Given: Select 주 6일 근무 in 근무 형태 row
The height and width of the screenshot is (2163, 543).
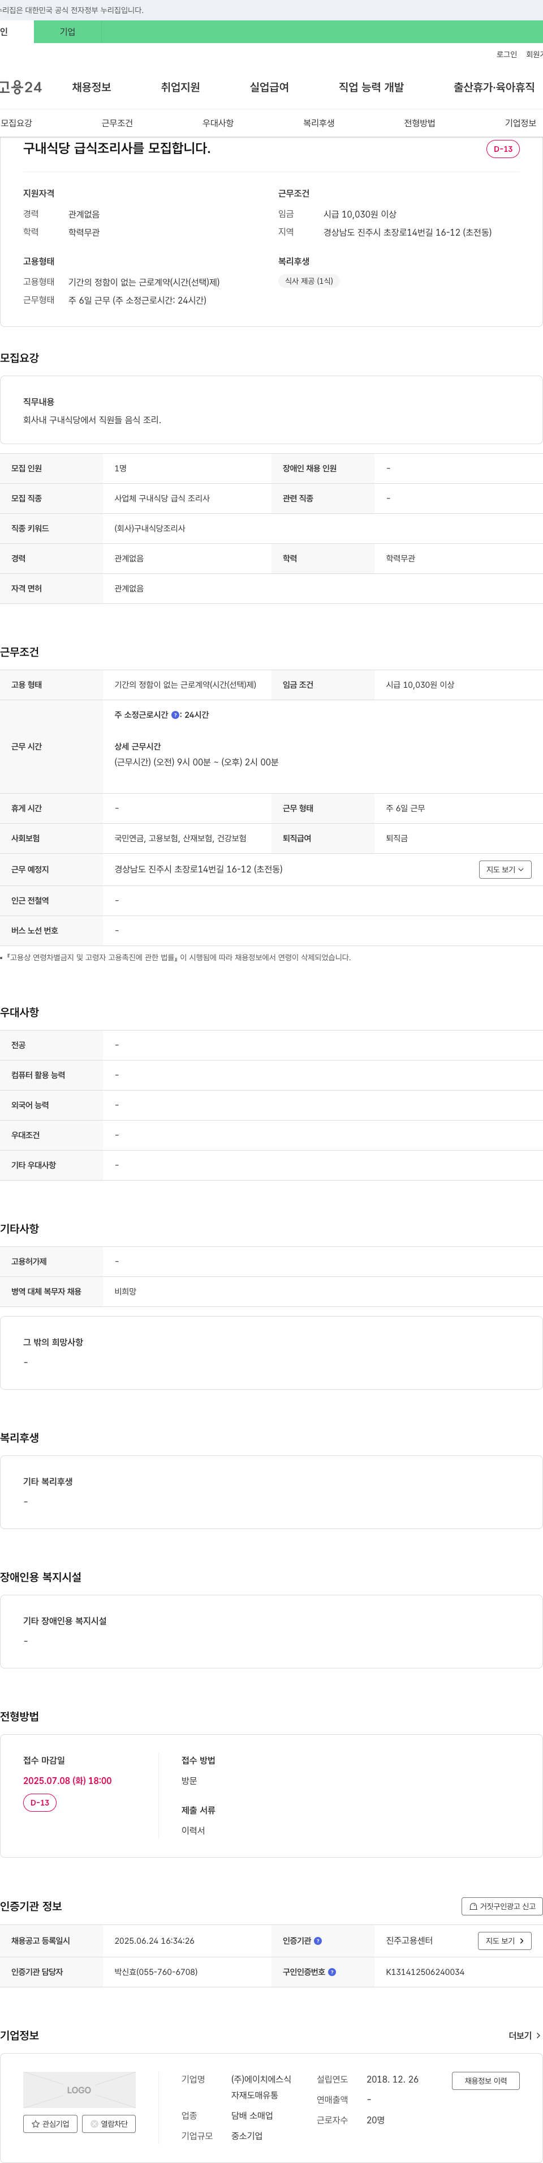Looking at the screenshot, I should (405, 808).
